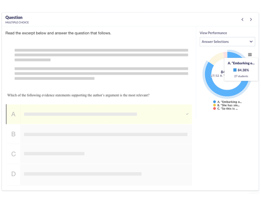Go to the previous question arrow
Image resolution: width=261 pixels, height=203 pixels.
tap(242, 20)
